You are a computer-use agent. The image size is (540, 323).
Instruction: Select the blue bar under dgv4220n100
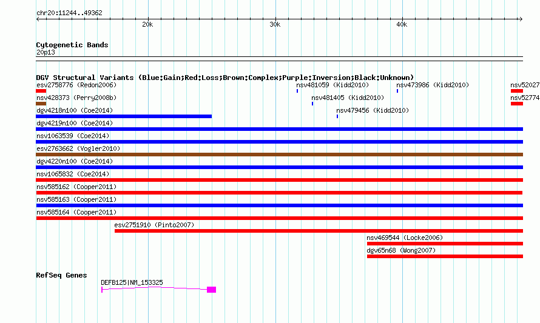click(x=279, y=167)
